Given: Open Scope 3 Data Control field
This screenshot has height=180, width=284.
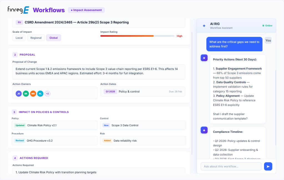Looking at the screenshot, I should 143,125.
